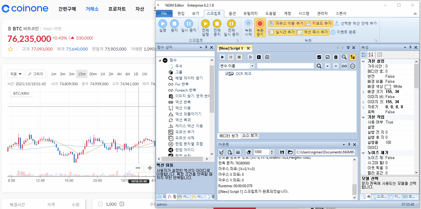The width and height of the screenshot is (421, 209).
Task: Click the 함수 상자 search field
Action: pyautogui.click(x=185, y=54)
